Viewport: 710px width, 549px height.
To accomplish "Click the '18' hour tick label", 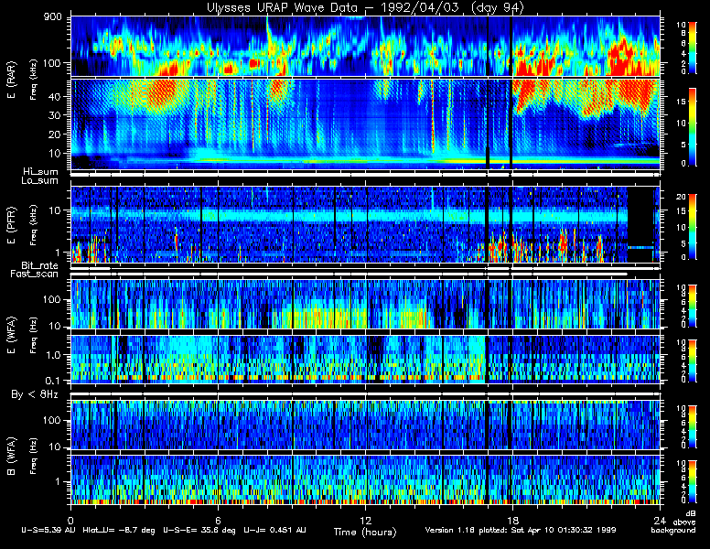I will [x=512, y=520].
